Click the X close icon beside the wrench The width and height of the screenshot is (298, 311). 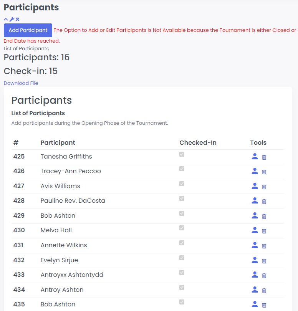click(x=17, y=19)
